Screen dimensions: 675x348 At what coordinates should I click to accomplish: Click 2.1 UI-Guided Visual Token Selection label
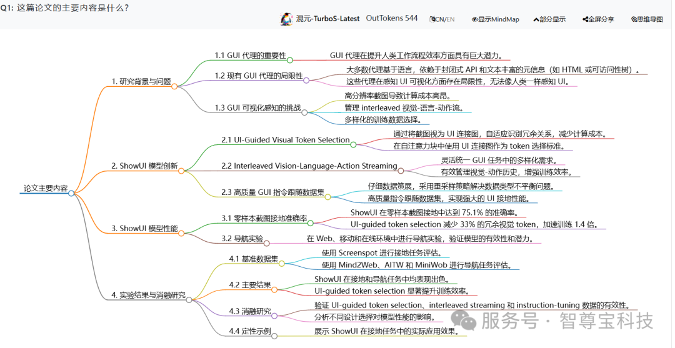pyautogui.click(x=286, y=139)
